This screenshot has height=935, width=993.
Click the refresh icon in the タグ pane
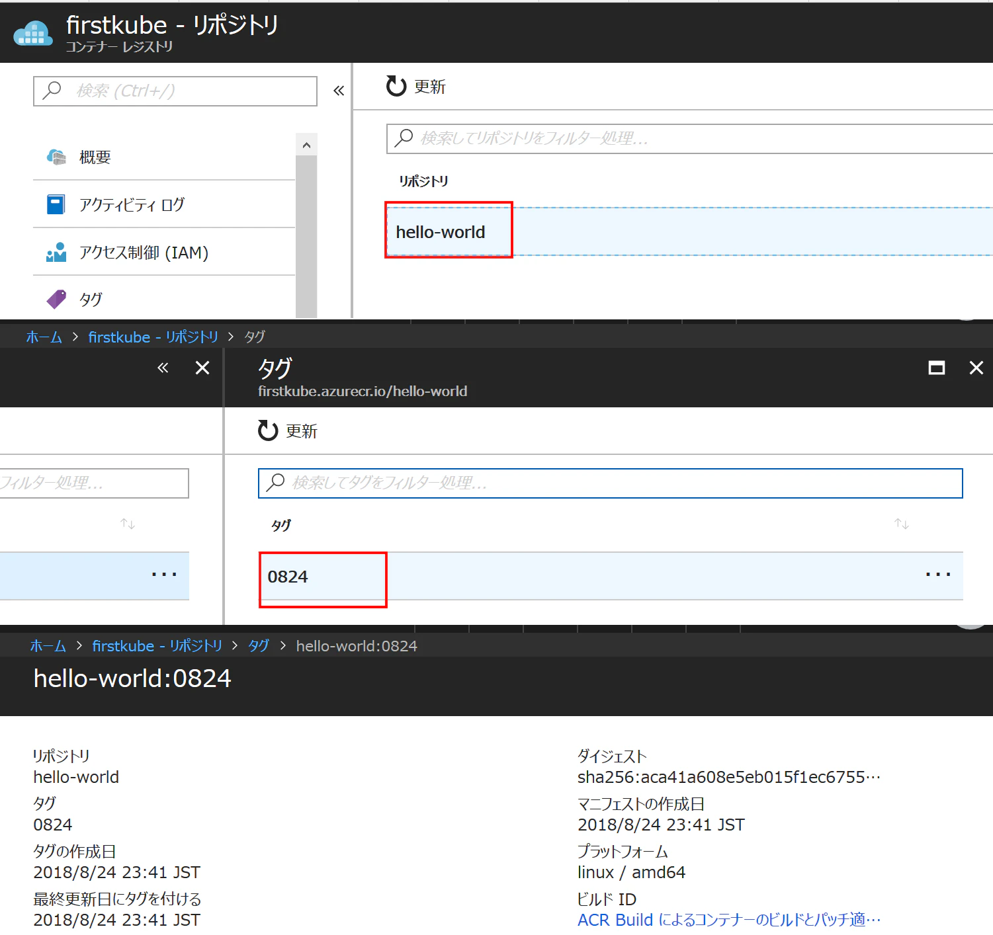coord(268,430)
